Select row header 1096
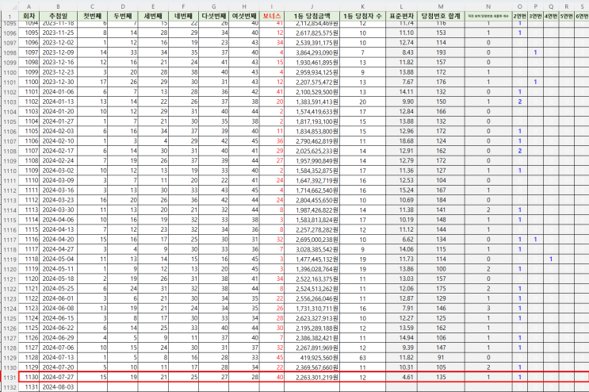 tap(10, 33)
